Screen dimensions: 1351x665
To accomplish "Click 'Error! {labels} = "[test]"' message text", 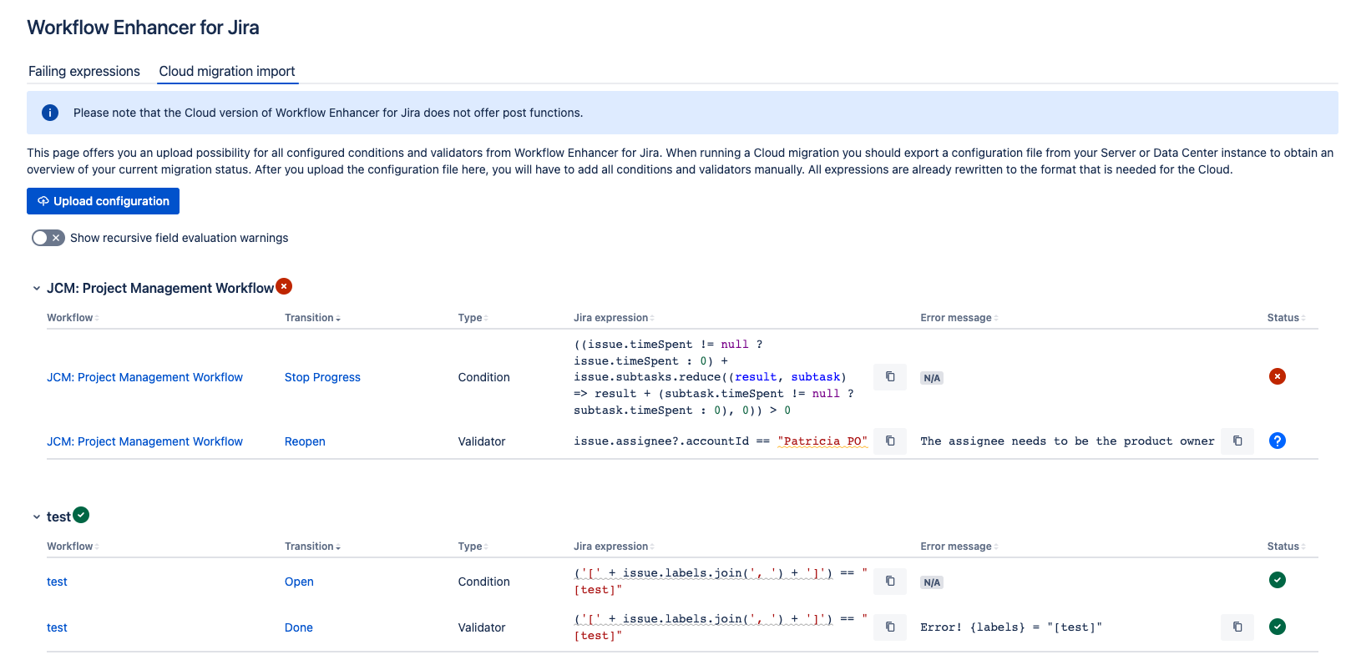I will (x=1011, y=627).
